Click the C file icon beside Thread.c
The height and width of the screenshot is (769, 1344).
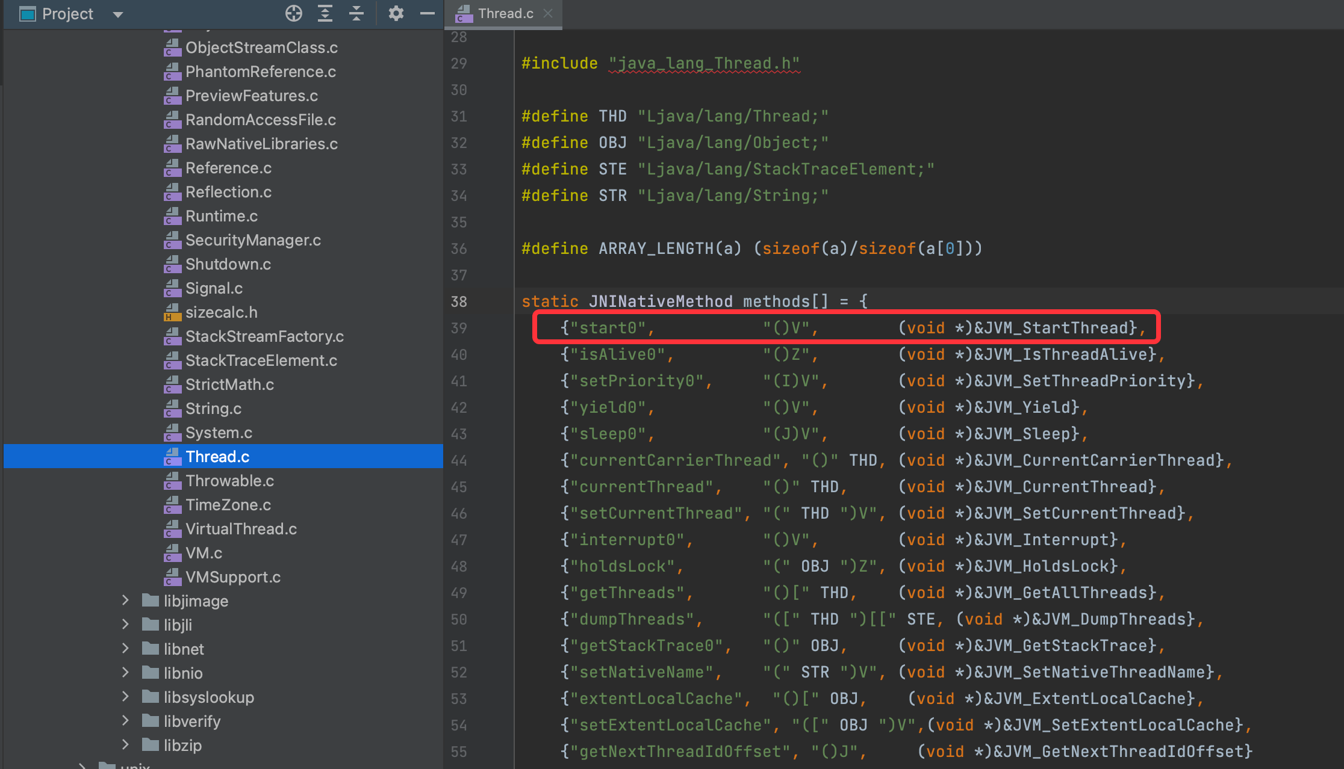pyautogui.click(x=172, y=457)
